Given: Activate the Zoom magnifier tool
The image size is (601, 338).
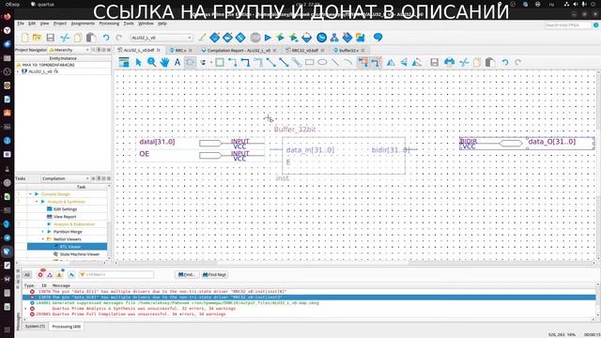Looking at the screenshot, I should (x=152, y=63).
